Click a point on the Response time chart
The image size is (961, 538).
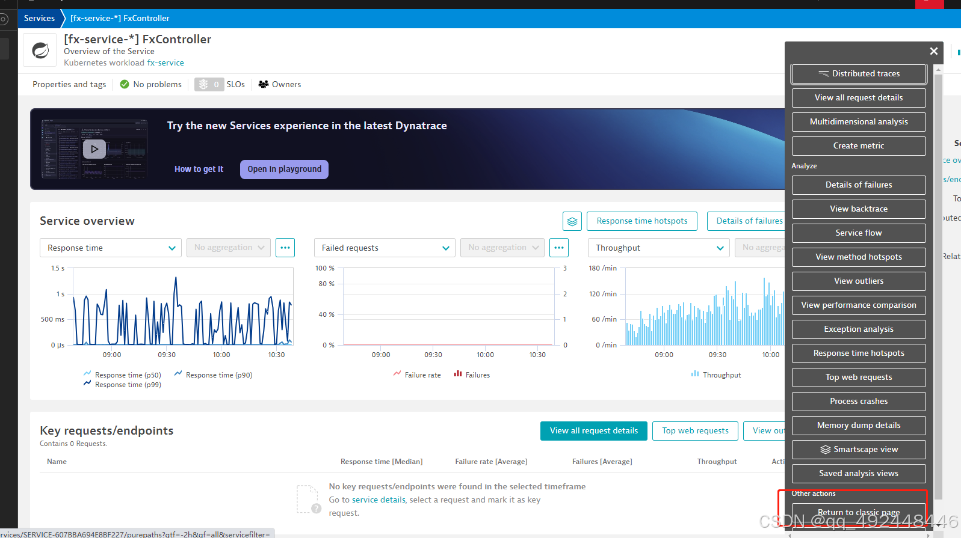pos(184,307)
